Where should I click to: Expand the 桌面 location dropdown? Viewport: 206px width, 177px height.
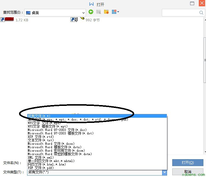(83, 13)
